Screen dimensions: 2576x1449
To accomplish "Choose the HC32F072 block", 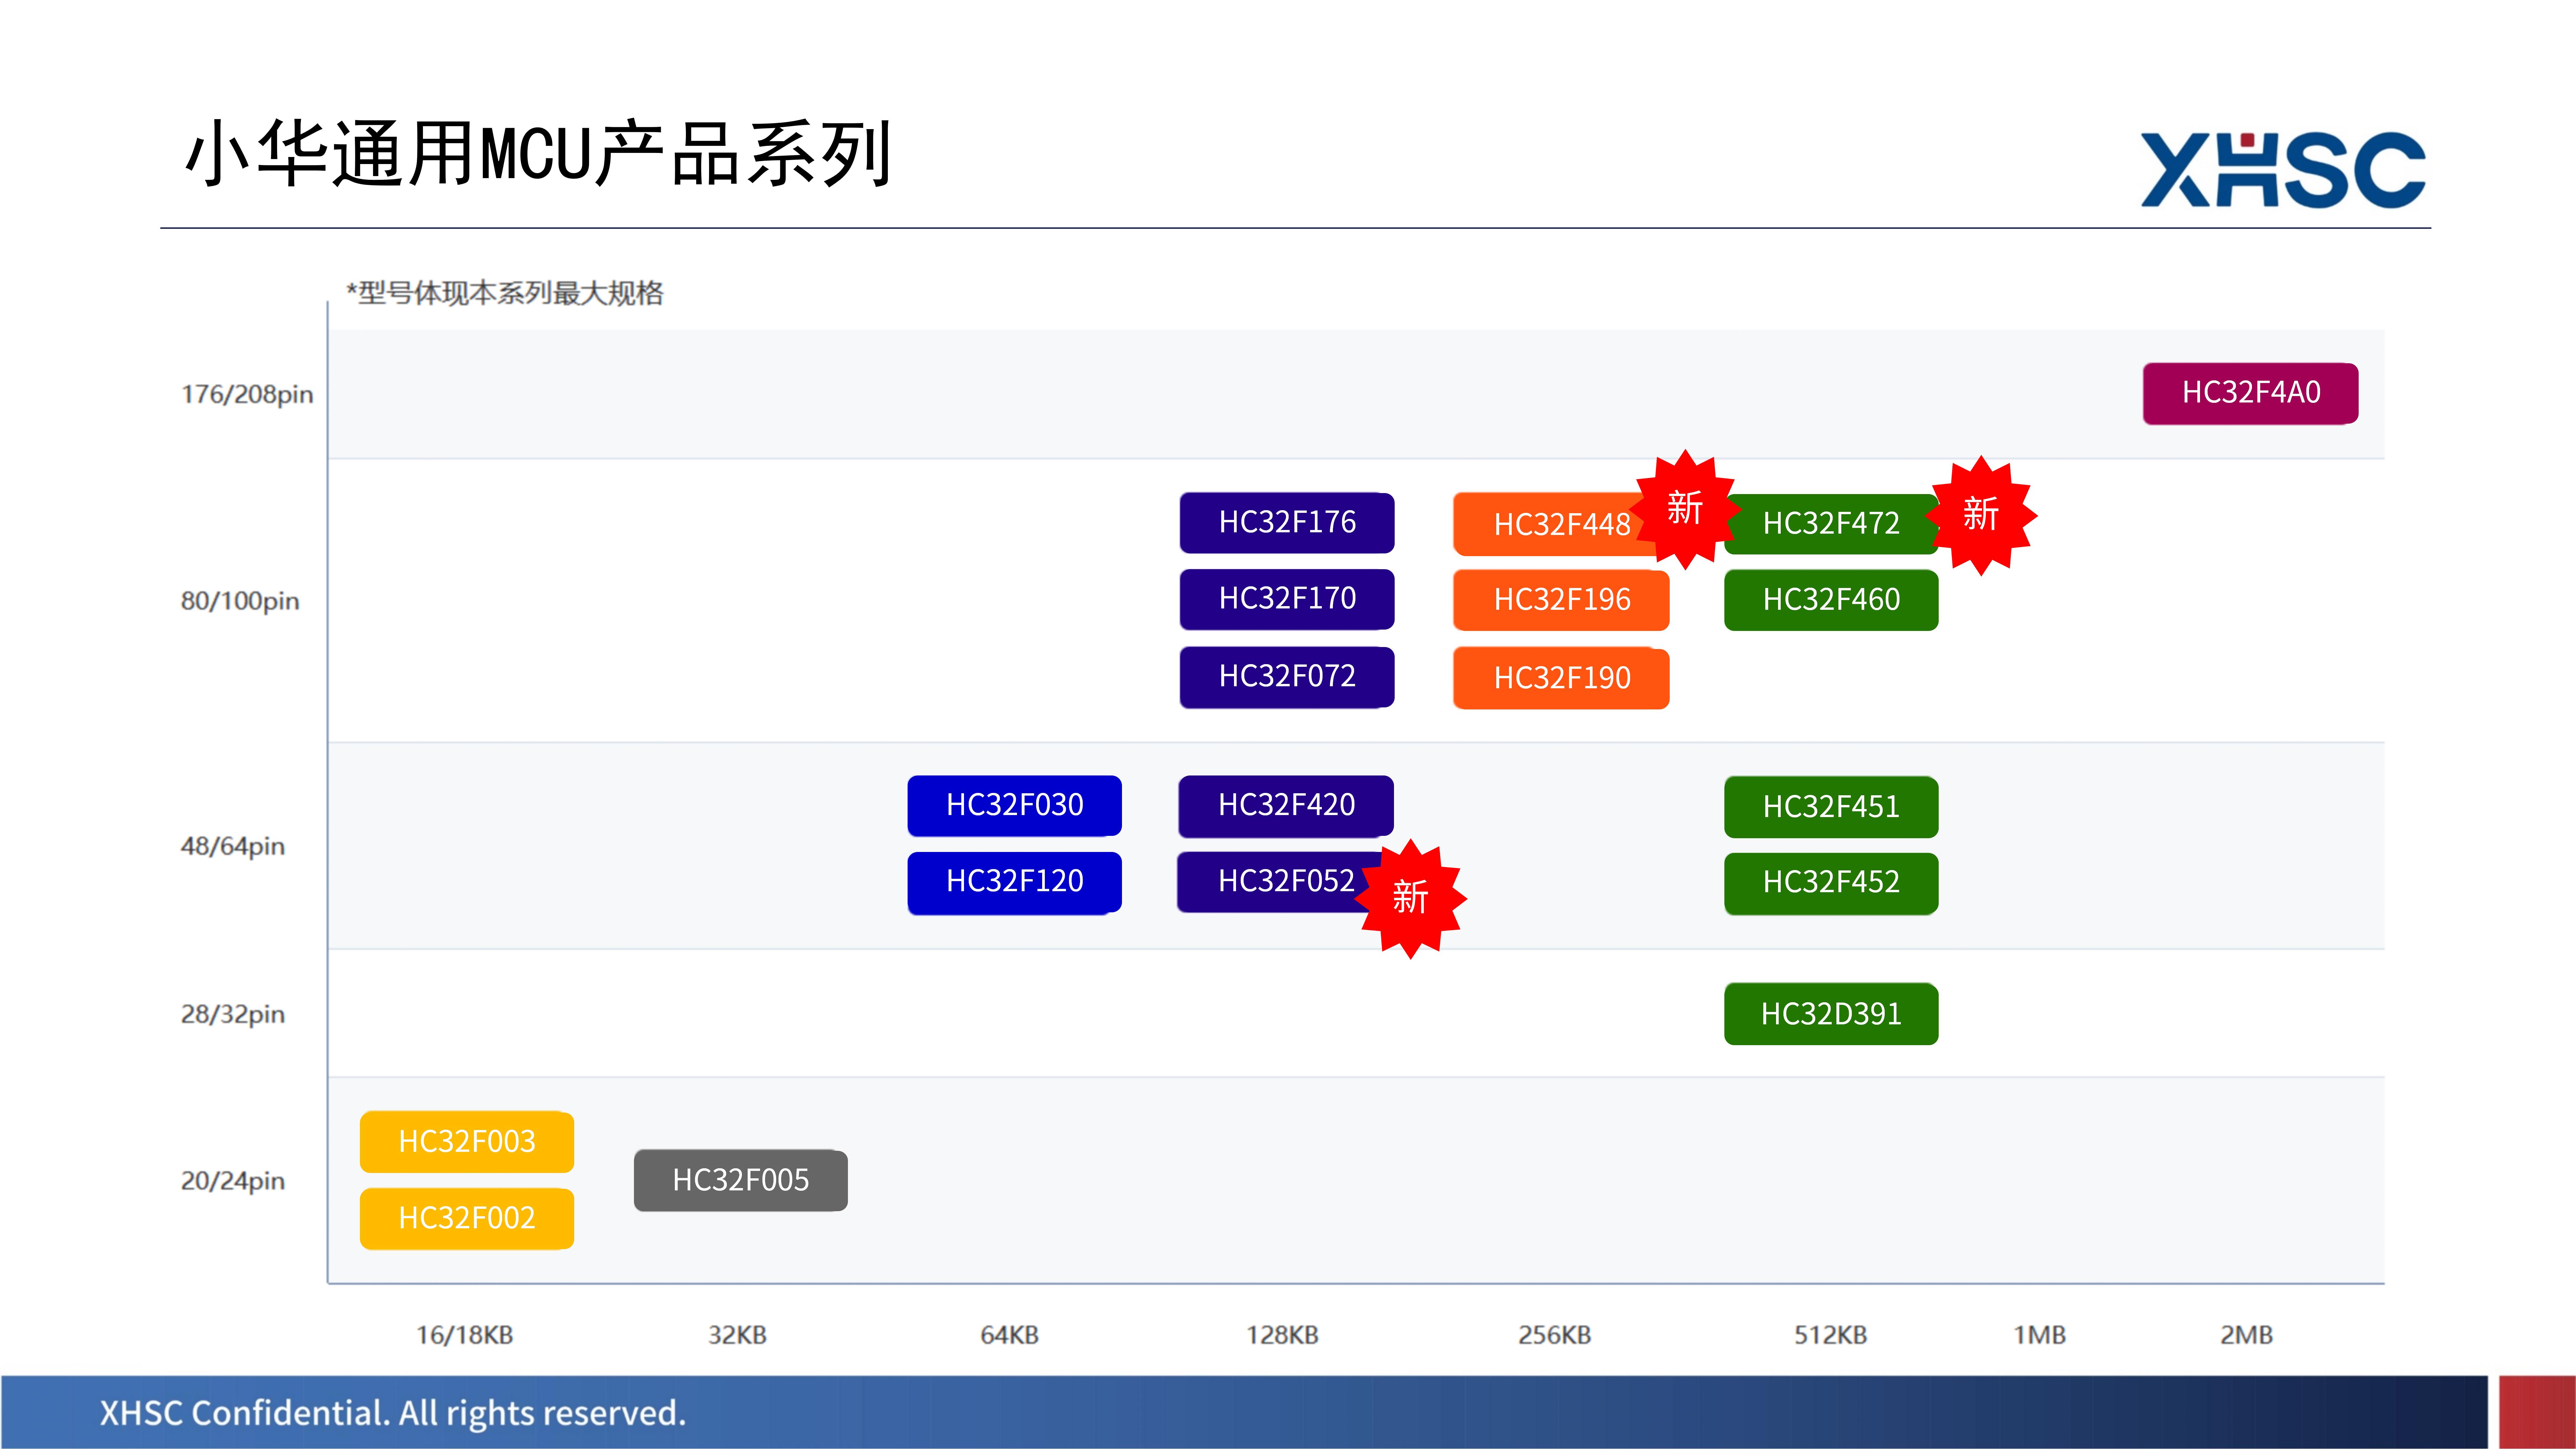I will click(1287, 677).
